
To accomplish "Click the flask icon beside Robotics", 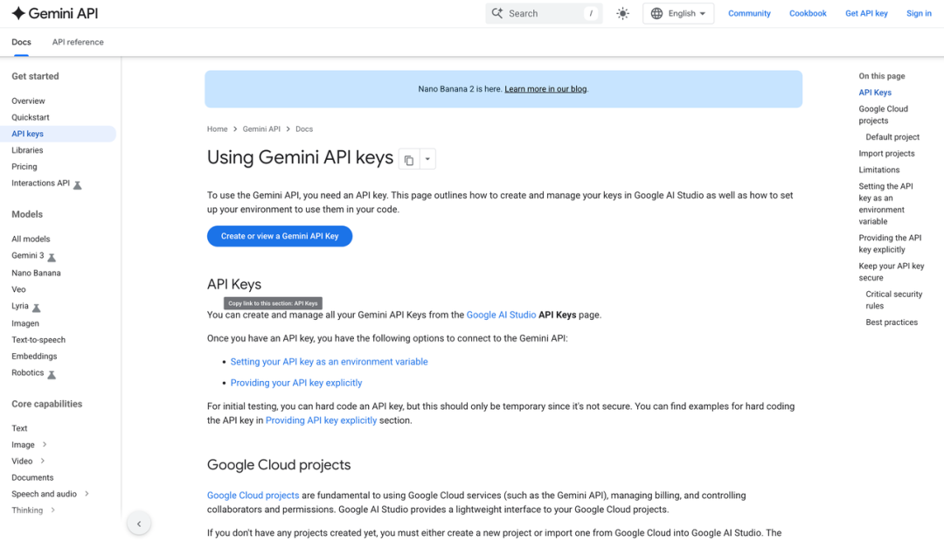I will click(x=52, y=374).
